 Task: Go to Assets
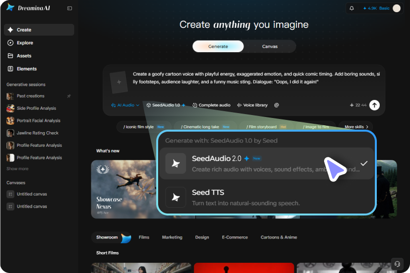coord(39,56)
